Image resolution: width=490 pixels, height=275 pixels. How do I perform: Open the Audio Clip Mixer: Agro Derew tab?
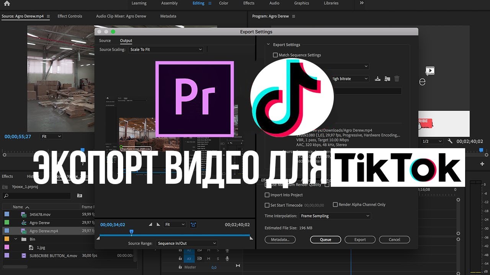(x=121, y=16)
